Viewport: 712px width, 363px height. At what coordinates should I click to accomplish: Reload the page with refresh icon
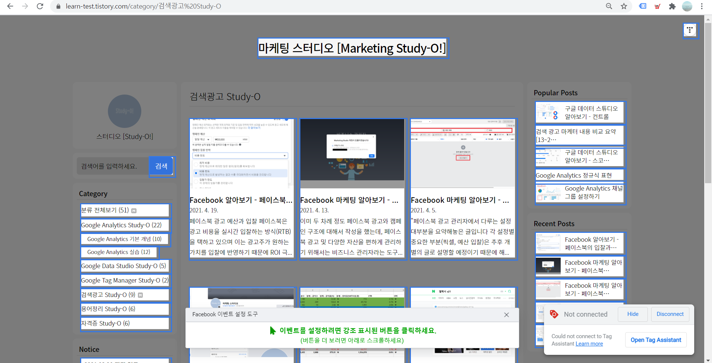40,6
